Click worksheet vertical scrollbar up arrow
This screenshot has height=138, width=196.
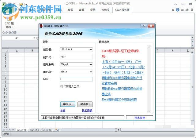click(192, 52)
